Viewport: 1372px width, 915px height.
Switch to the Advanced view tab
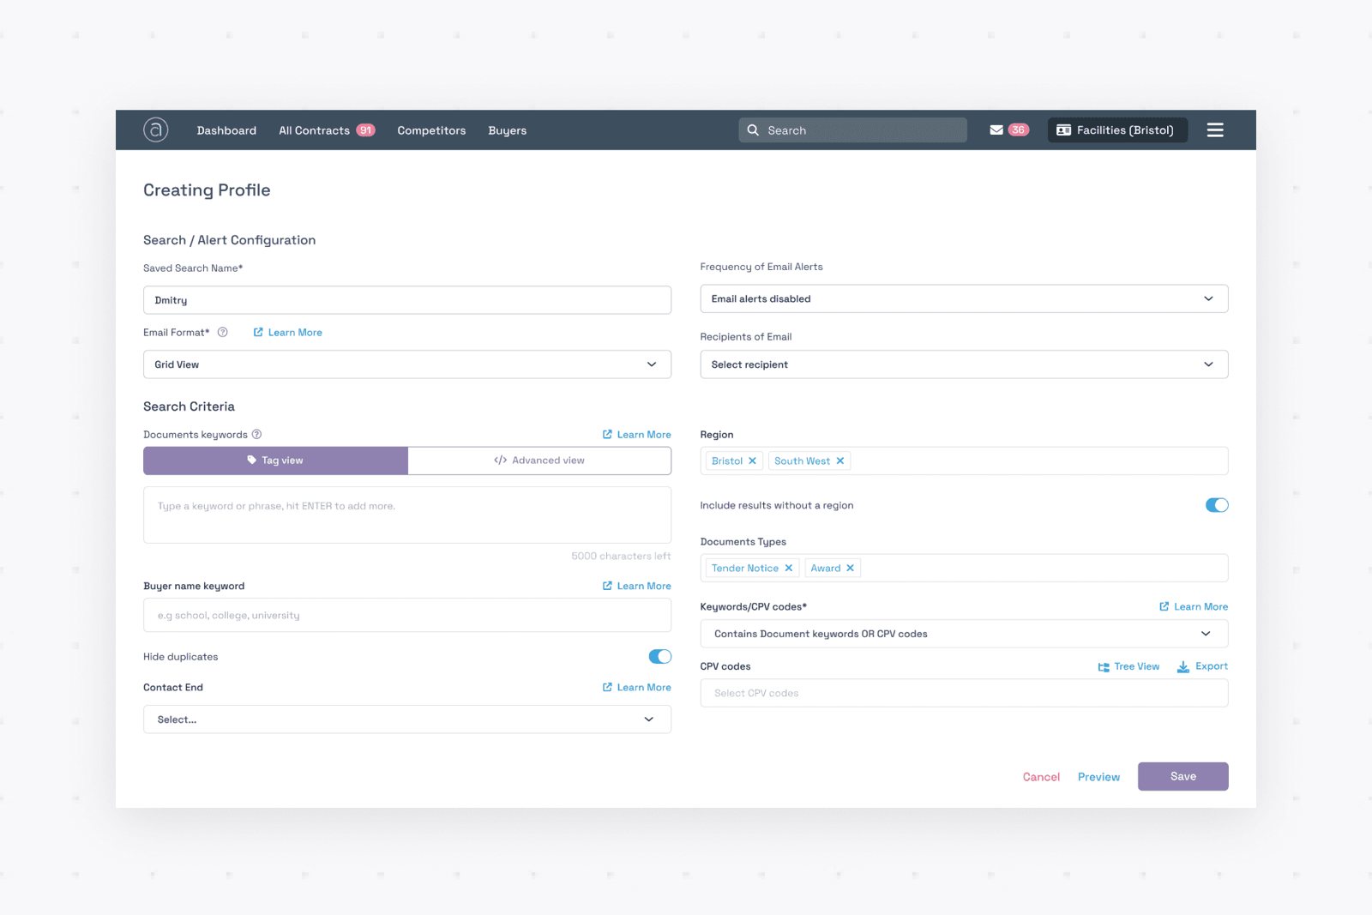[x=539, y=461]
